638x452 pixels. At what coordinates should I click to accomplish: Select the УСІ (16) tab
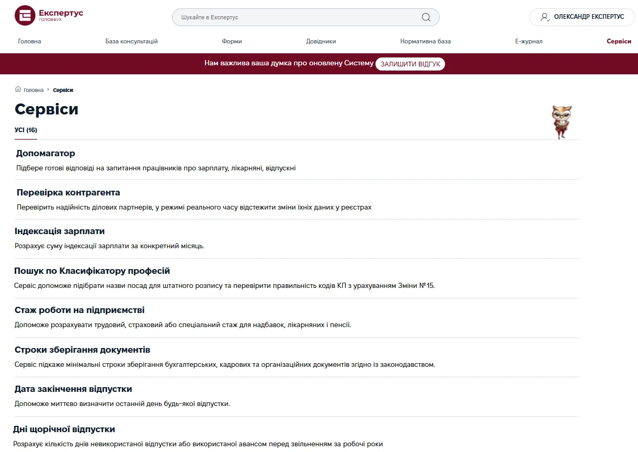coord(26,130)
